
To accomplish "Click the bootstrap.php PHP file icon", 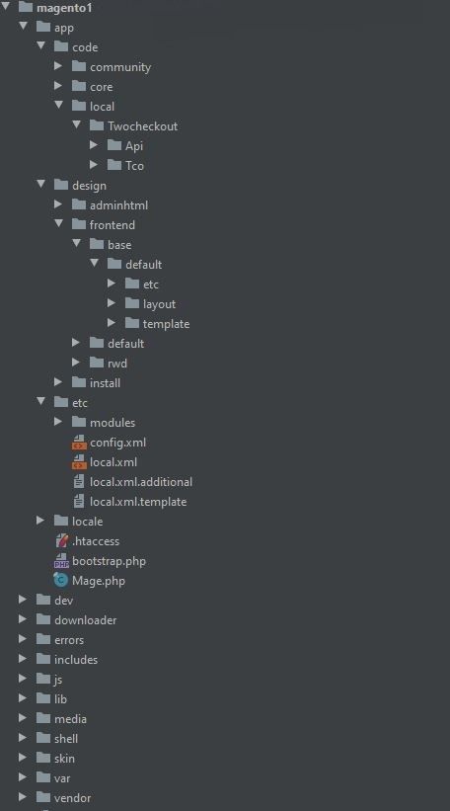I will pyautogui.click(x=61, y=561).
